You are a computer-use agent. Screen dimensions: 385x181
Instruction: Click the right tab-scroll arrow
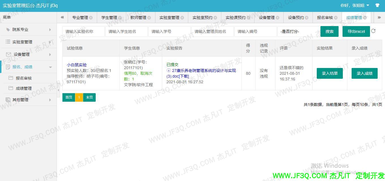point(380,17)
